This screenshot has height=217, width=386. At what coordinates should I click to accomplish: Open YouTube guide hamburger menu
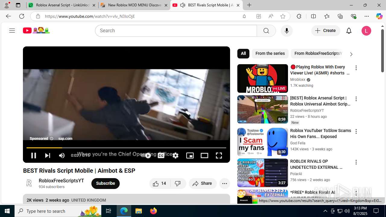[x=12, y=31]
